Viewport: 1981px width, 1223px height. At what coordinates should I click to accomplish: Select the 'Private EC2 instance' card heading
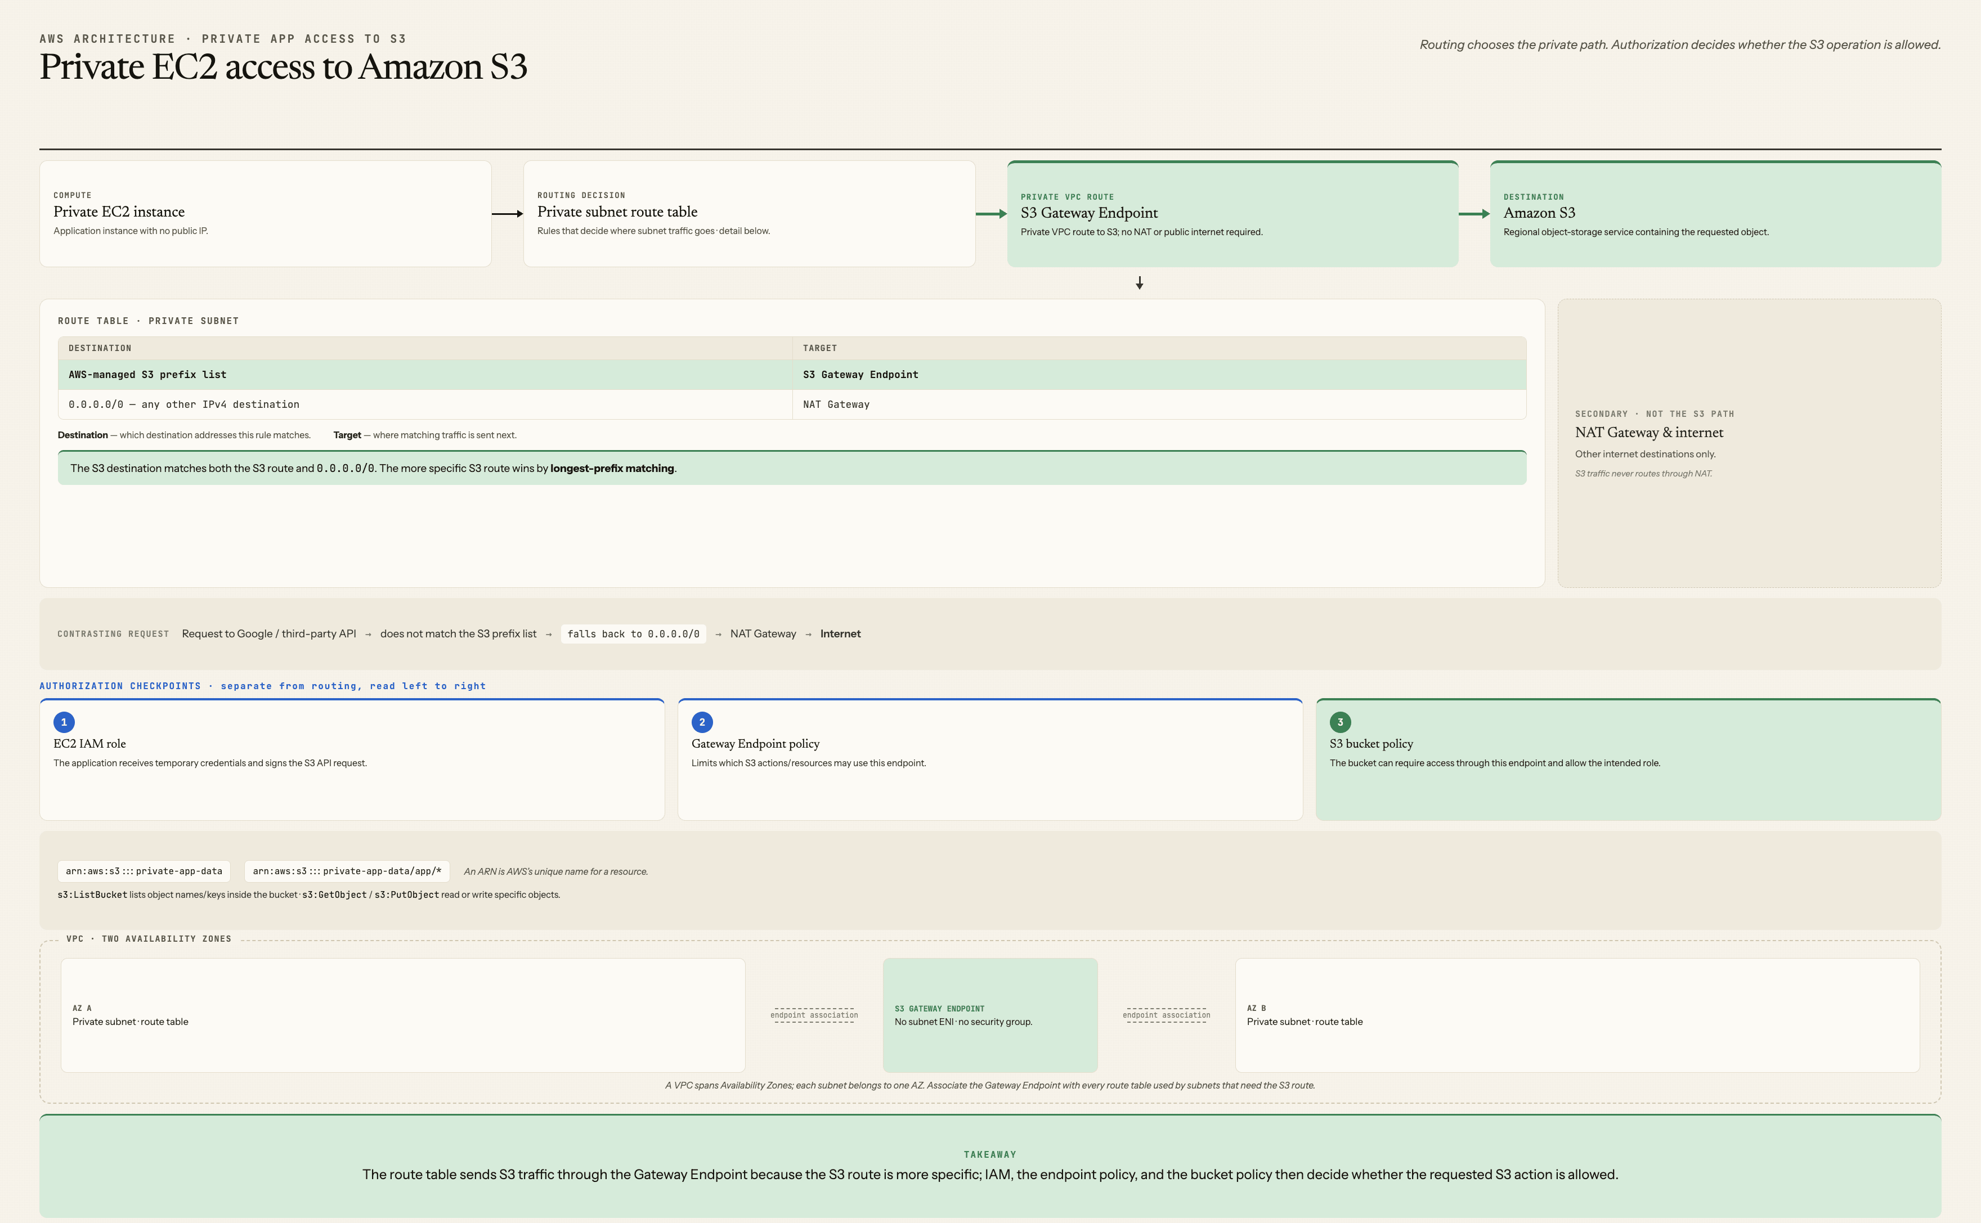pos(119,212)
